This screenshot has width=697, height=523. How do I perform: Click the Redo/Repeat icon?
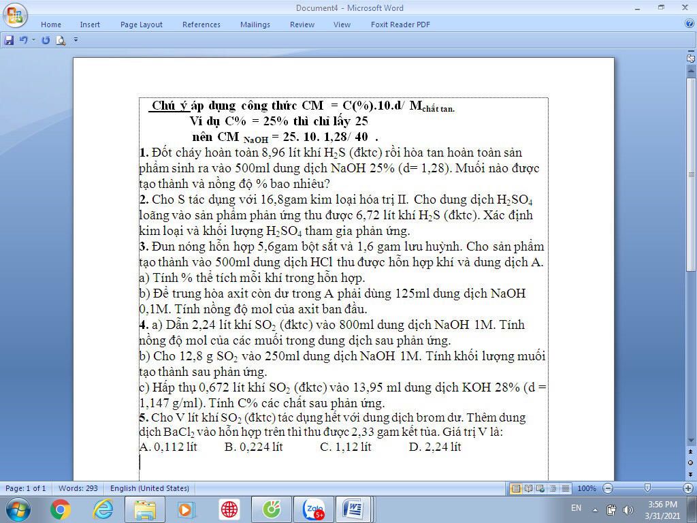(x=46, y=40)
